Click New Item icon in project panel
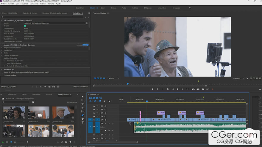This screenshot has width=262, height=147. 70,142
